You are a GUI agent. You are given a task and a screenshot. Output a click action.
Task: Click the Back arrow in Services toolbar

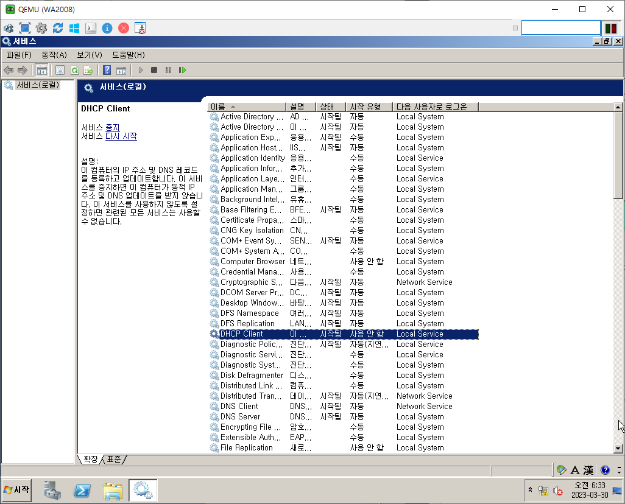coord(9,71)
